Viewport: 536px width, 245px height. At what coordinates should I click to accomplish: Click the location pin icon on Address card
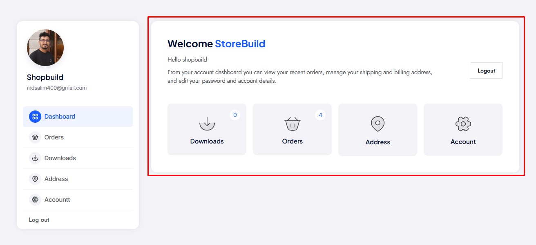click(378, 124)
